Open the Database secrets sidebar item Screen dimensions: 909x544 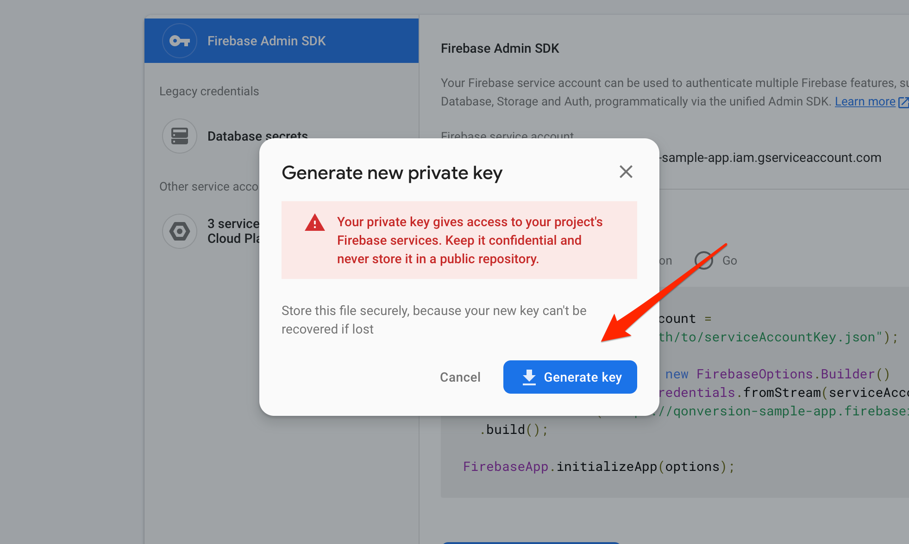tap(257, 136)
